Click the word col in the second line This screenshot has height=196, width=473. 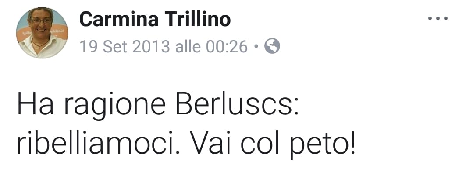[260, 142]
